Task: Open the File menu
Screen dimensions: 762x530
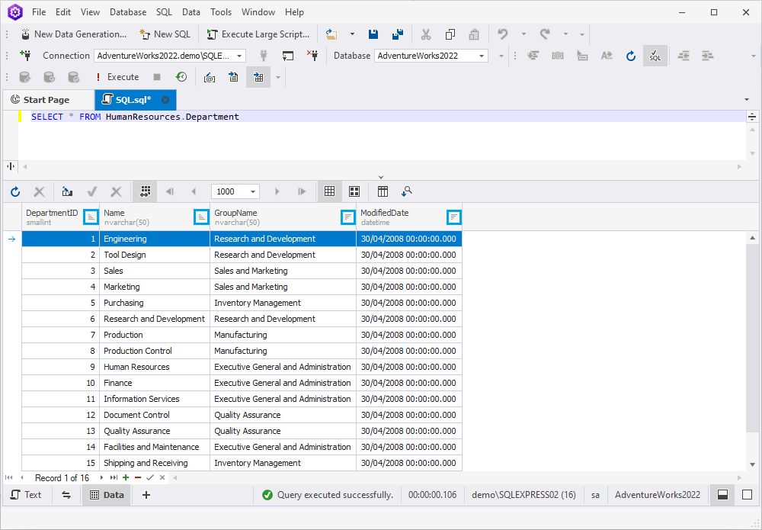Action: pyautogui.click(x=39, y=12)
